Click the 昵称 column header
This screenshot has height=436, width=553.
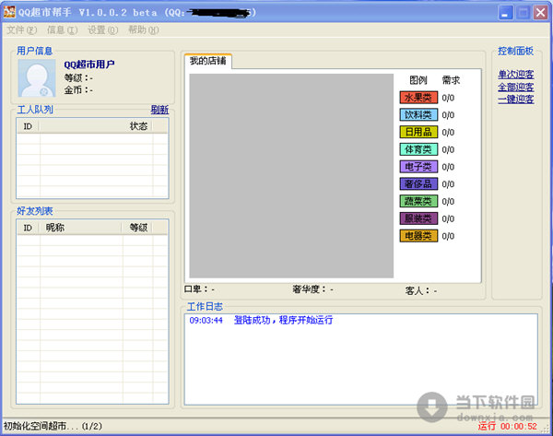coord(80,228)
